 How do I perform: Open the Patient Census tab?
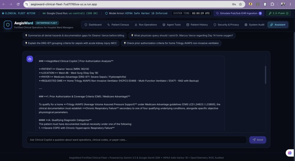coord(118,25)
